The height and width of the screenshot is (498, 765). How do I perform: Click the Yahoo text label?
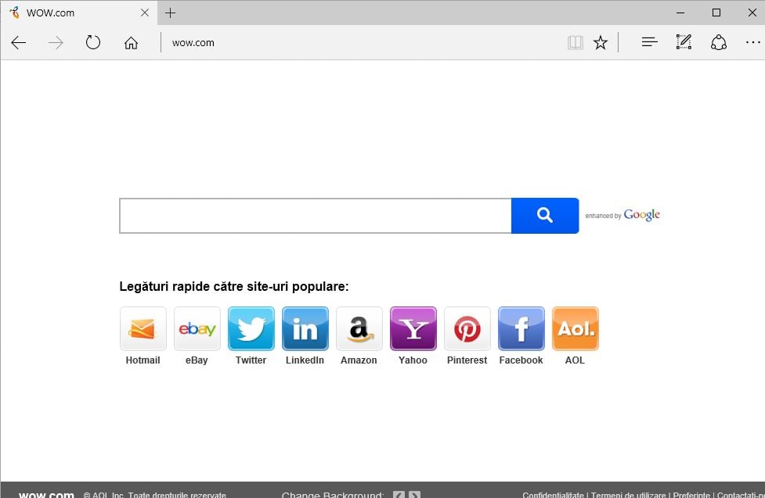pyautogui.click(x=413, y=360)
